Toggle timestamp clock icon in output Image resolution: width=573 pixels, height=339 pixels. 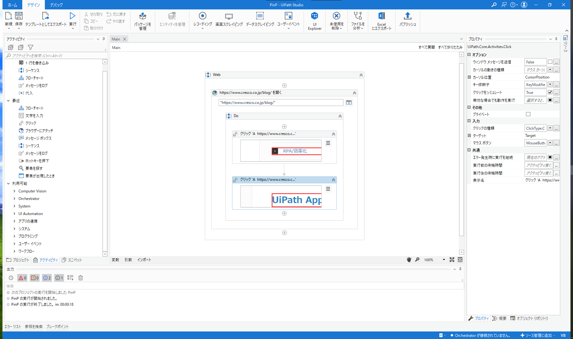[x=11, y=278]
